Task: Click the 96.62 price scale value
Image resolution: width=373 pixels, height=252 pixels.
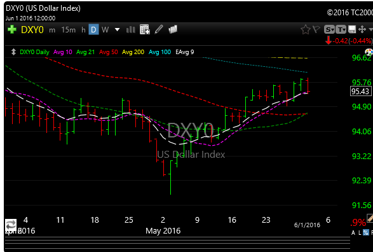Action: pos(362,58)
